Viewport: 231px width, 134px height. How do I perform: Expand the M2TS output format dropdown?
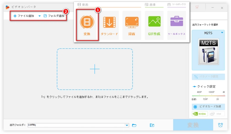[222, 32]
